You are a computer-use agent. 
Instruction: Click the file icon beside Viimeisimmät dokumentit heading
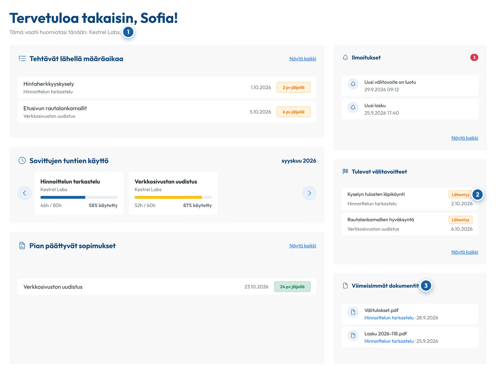tap(345, 286)
